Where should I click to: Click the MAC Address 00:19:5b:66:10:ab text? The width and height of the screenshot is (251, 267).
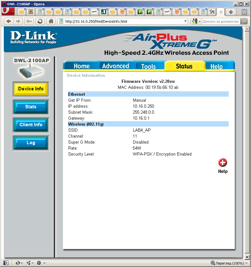pyautogui.click(x=148, y=87)
